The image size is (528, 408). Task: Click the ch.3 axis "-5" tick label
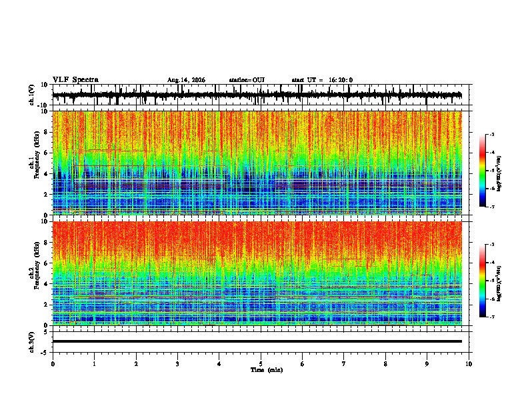[45, 353]
